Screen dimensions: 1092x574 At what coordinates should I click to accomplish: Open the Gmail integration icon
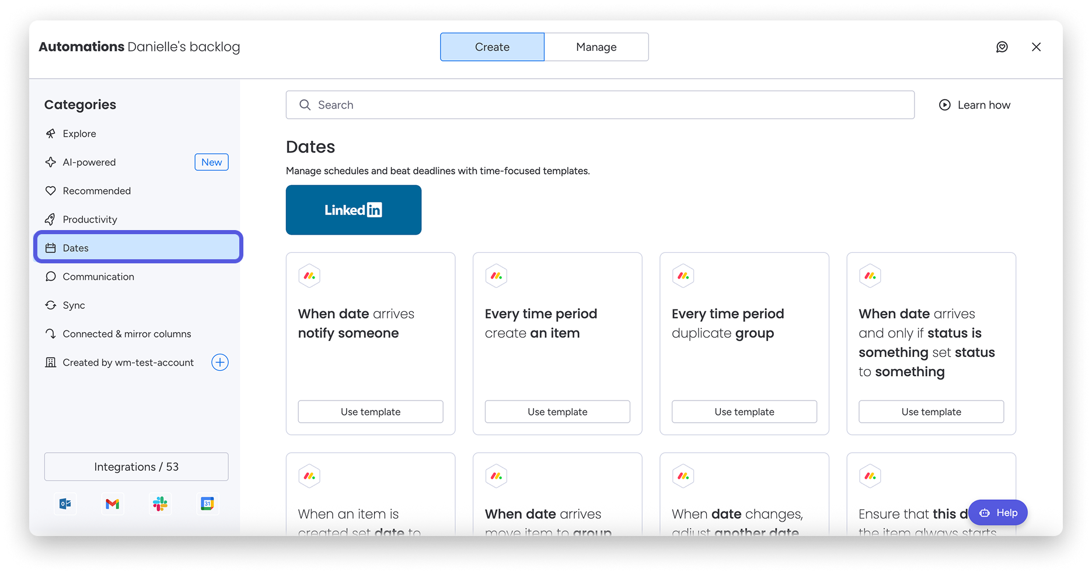point(113,503)
